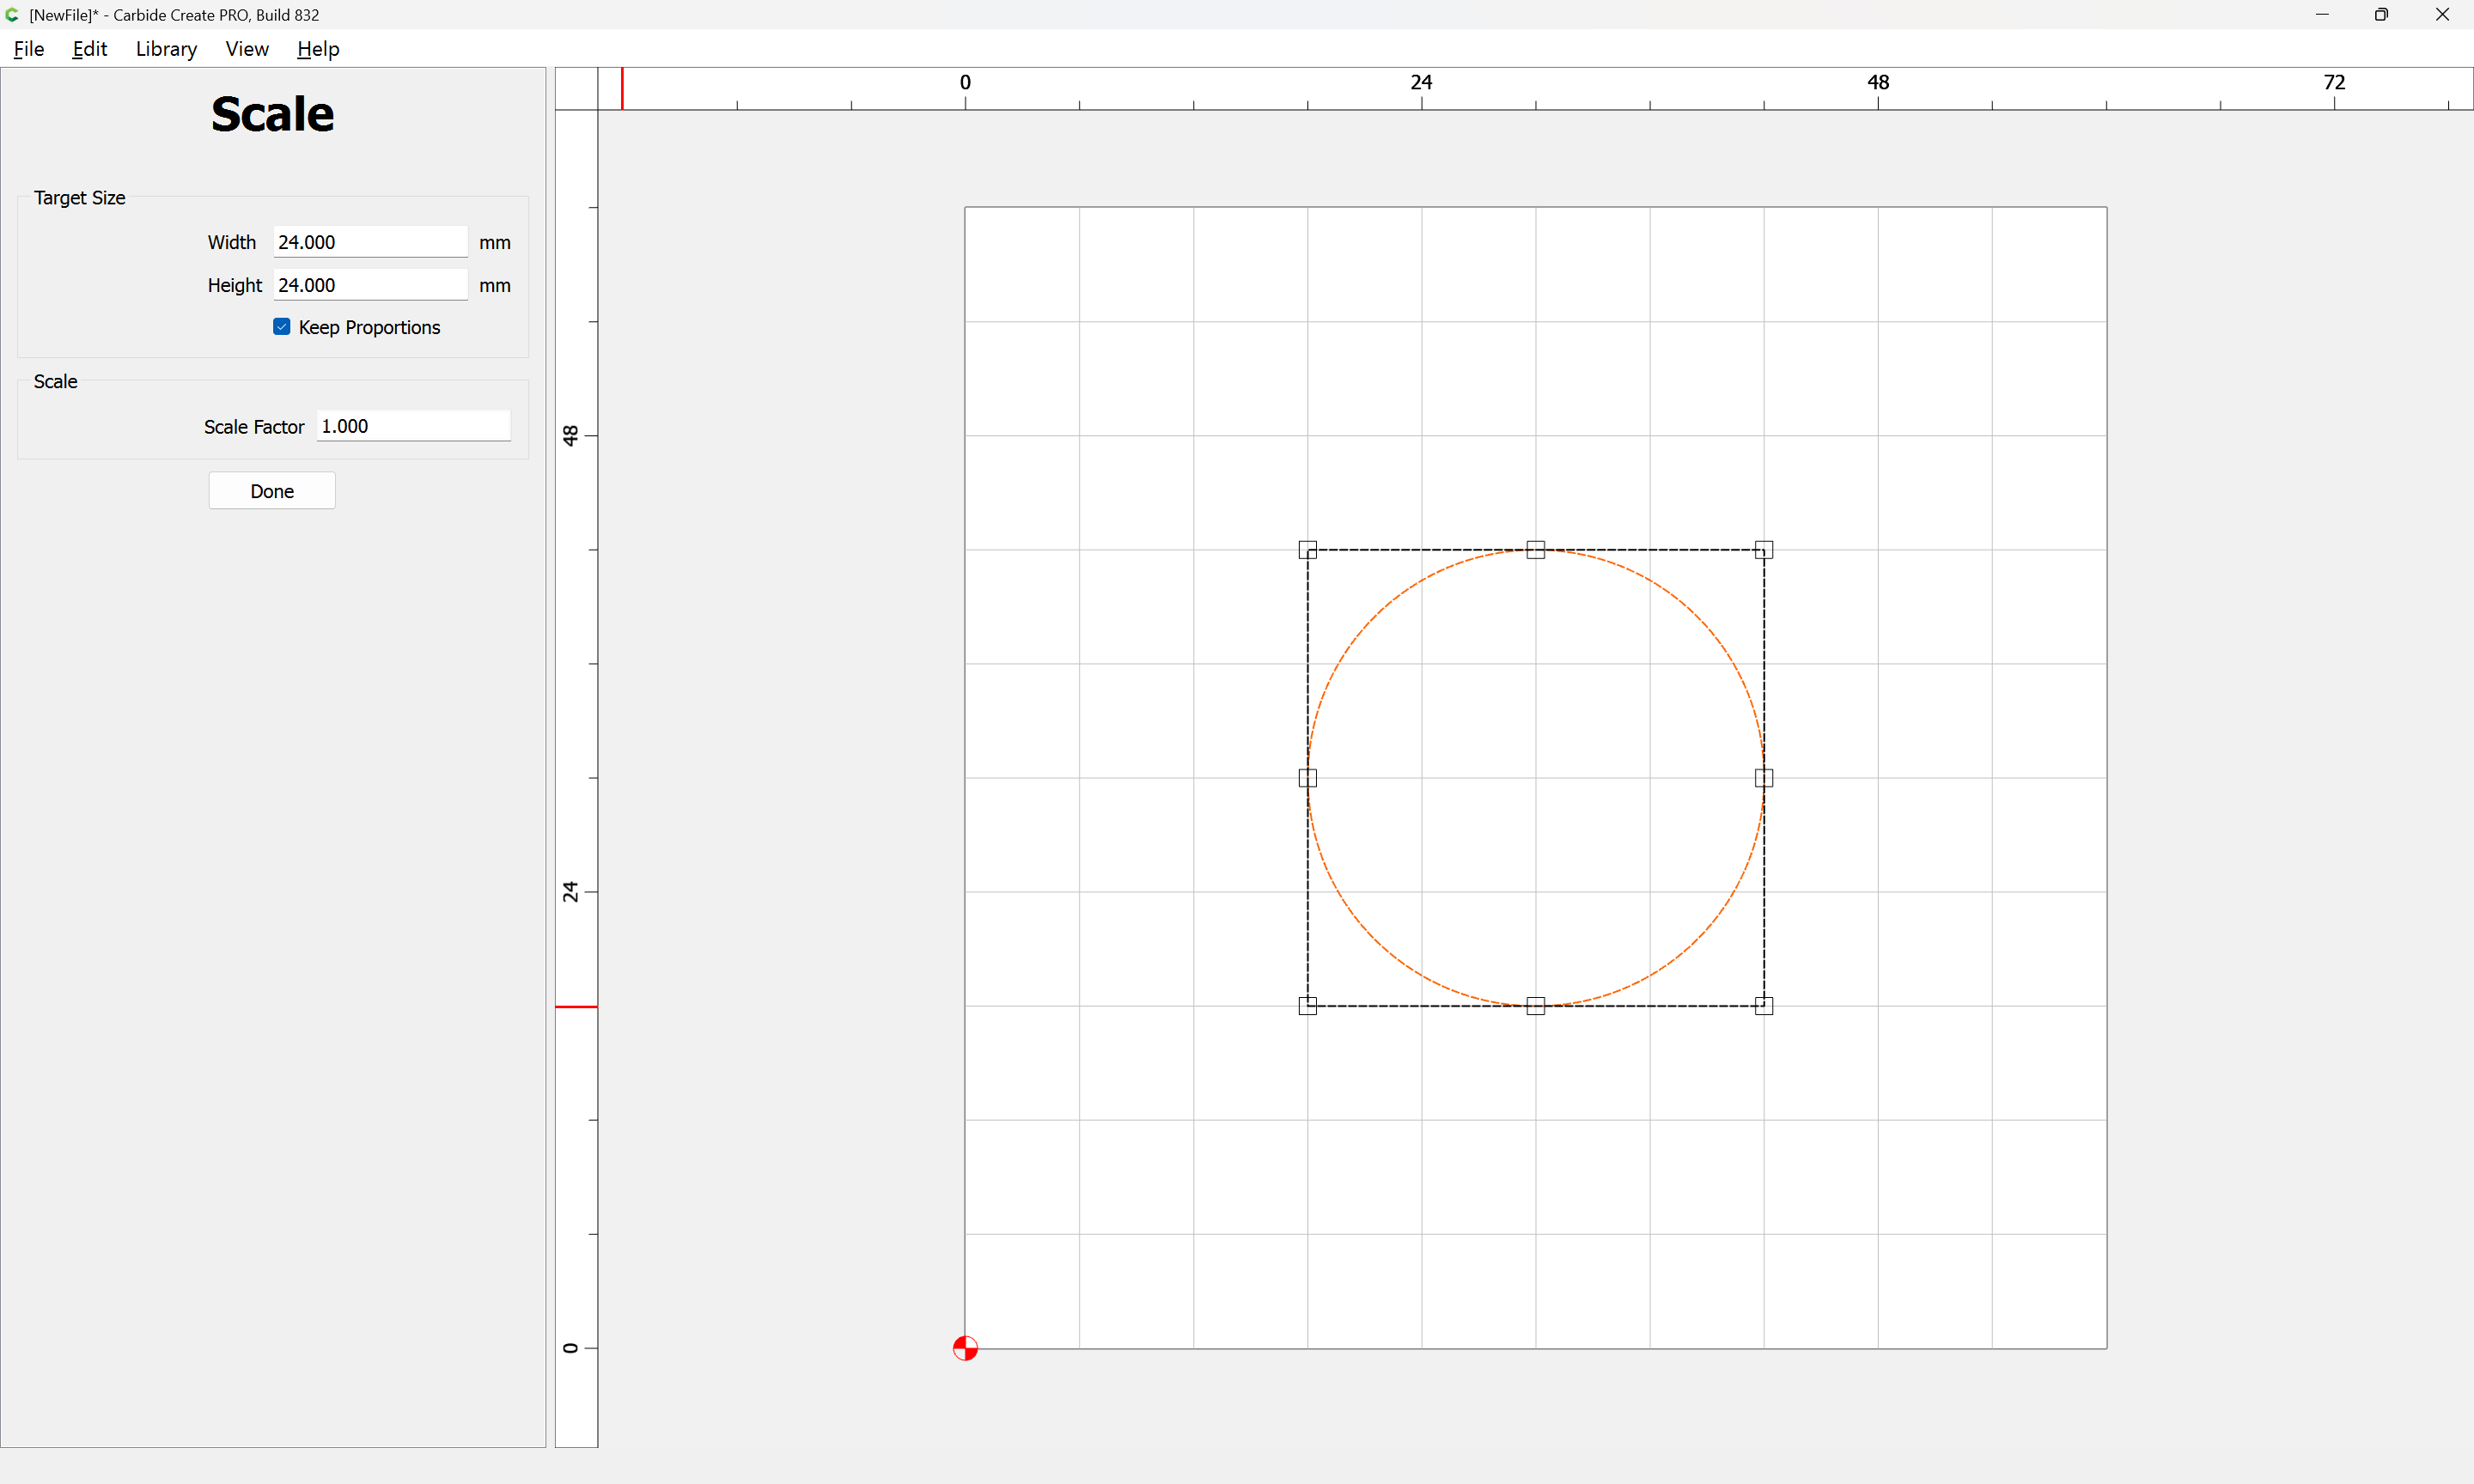The width and height of the screenshot is (2474, 1484).
Task: Click the left-middle selection handle
Action: [1307, 778]
